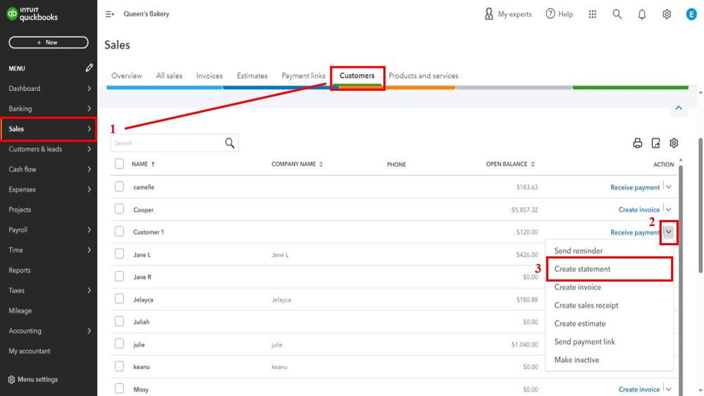The image size is (704, 396).
Task: Select the keanu row checkbox
Action: click(119, 366)
